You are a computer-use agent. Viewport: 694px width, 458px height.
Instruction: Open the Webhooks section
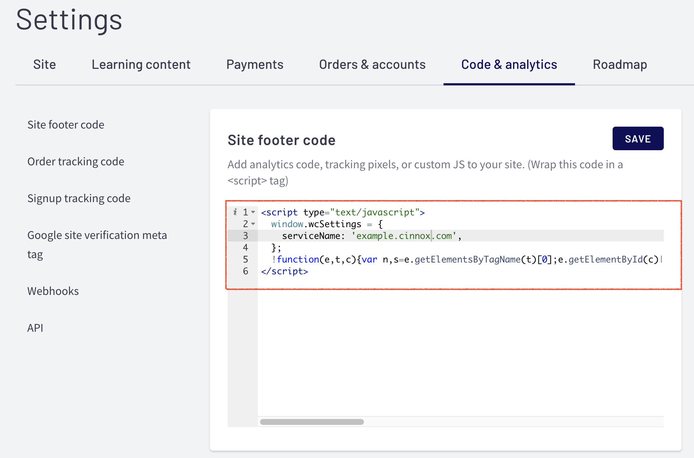click(53, 291)
